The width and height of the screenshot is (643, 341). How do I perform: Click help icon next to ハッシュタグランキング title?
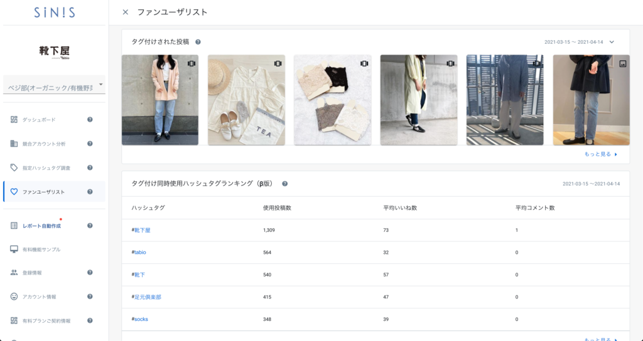point(284,184)
